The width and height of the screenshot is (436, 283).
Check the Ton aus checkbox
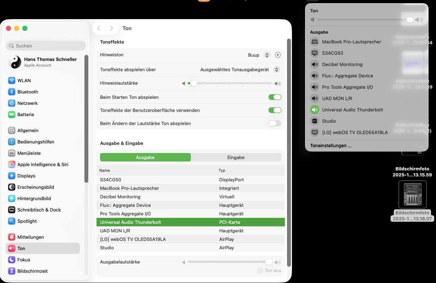click(x=260, y=271)
